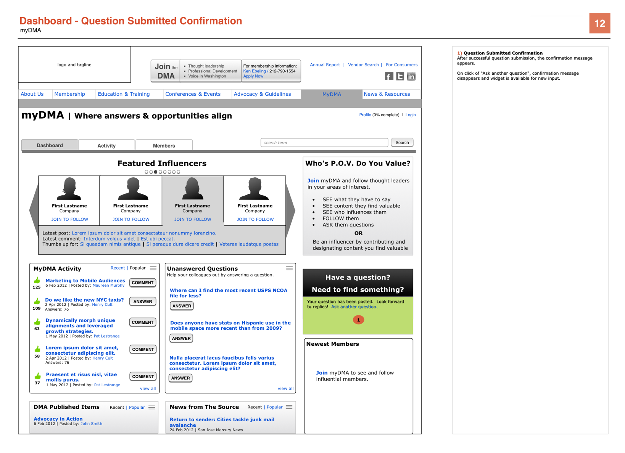
Task: Click Ask another question link
Action: point(354,307)
